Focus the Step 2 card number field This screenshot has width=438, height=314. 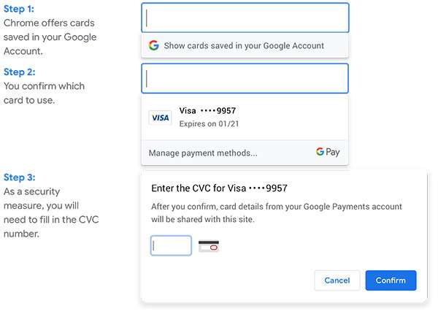pyautogui.click(x=245, y=78)
